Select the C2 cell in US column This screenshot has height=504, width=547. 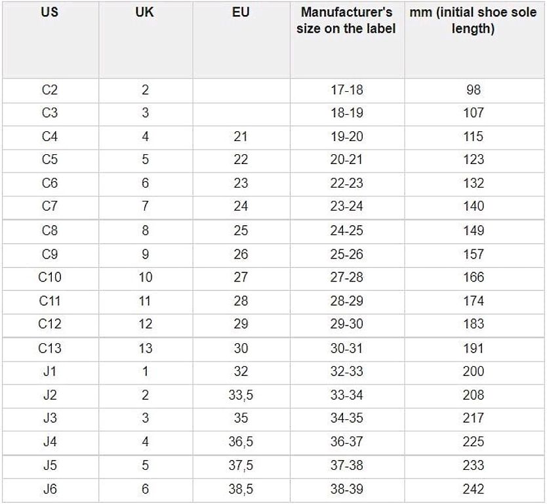[x=50, y=90]
